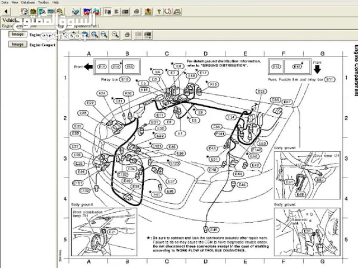Open the Toolbox menu
The image size is (358, 268).
(43, 3)
